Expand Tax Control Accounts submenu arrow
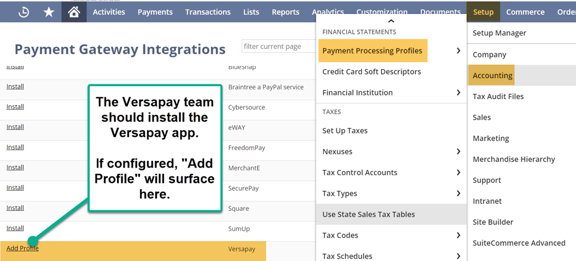The width and height of the screenshot is (576, 261). pos(458,173)
